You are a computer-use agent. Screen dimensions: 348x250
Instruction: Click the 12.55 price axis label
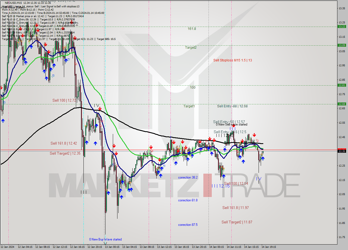tap(342, 123)
